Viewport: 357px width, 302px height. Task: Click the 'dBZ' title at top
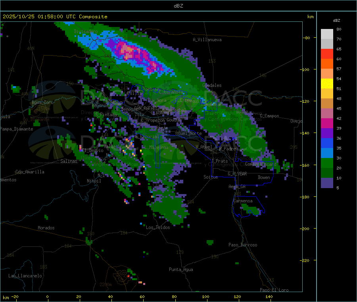[178, 6]
